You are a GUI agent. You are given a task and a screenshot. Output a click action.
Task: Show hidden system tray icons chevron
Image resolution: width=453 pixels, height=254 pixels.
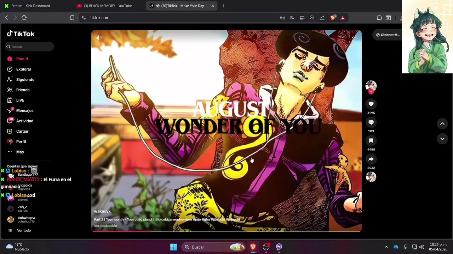click(x=386, y=247)
